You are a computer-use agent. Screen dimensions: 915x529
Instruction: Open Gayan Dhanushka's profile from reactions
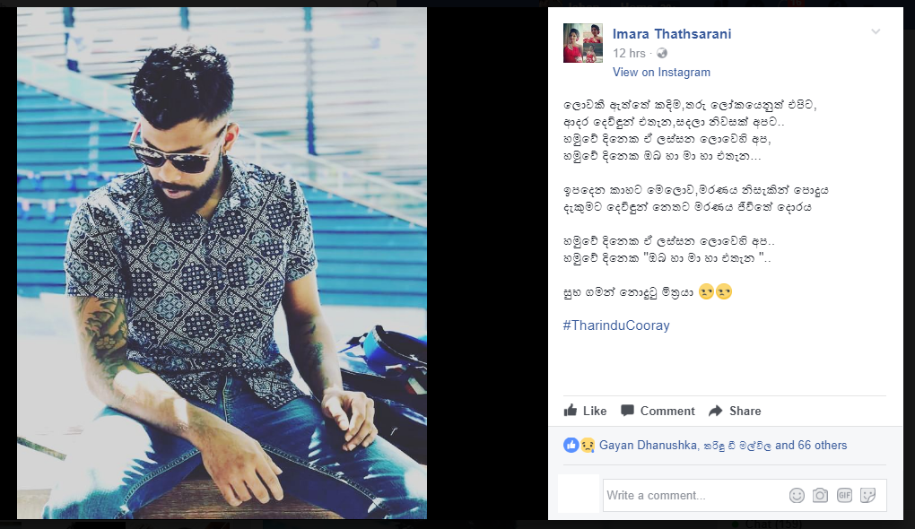pyautogui.click(x=649, y=445)
